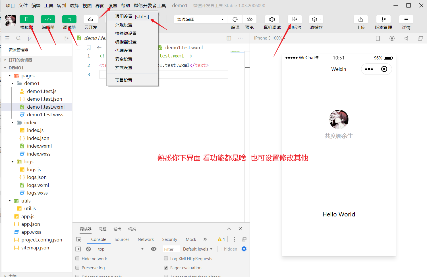Check the Preserve log checkbox
The height and width of the screenshot is (277, 427).
pyautogui.click(x=77, y=268)
